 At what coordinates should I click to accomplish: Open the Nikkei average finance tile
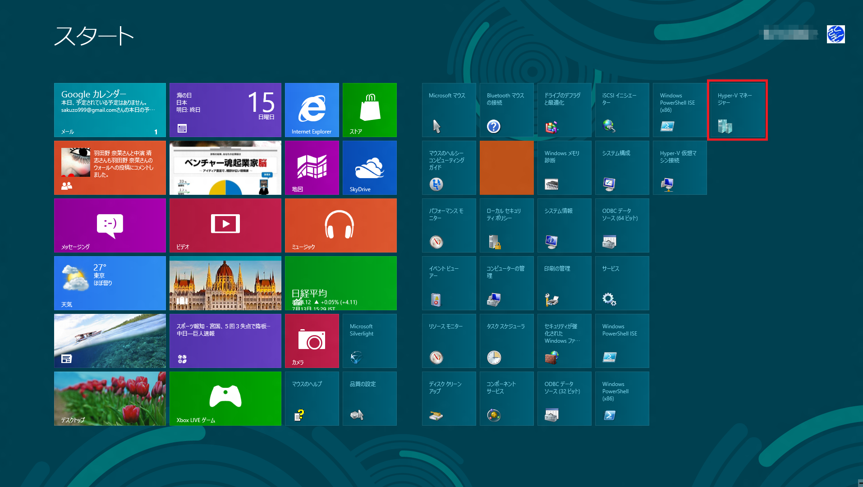340,283
